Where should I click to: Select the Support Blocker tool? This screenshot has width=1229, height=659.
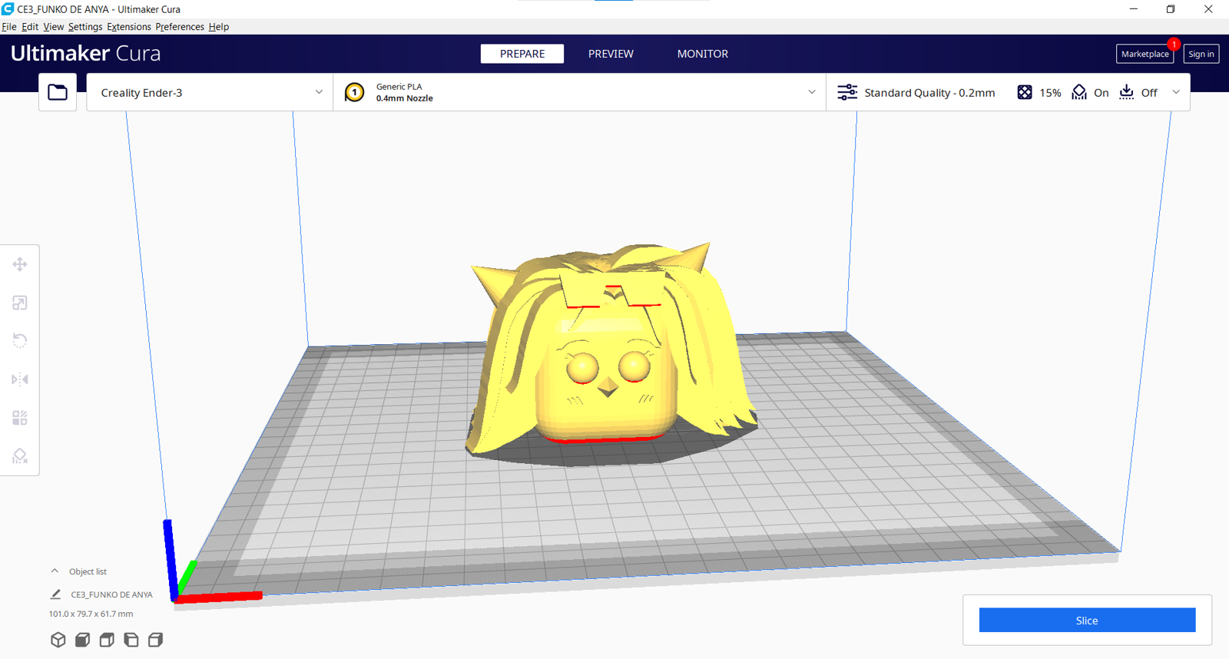(x=20, y=456)
